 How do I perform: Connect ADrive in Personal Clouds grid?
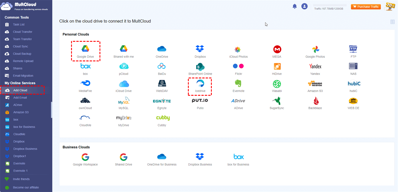point(238,104)
